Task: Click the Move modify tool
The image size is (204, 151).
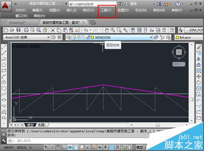Action: (199, 76)
